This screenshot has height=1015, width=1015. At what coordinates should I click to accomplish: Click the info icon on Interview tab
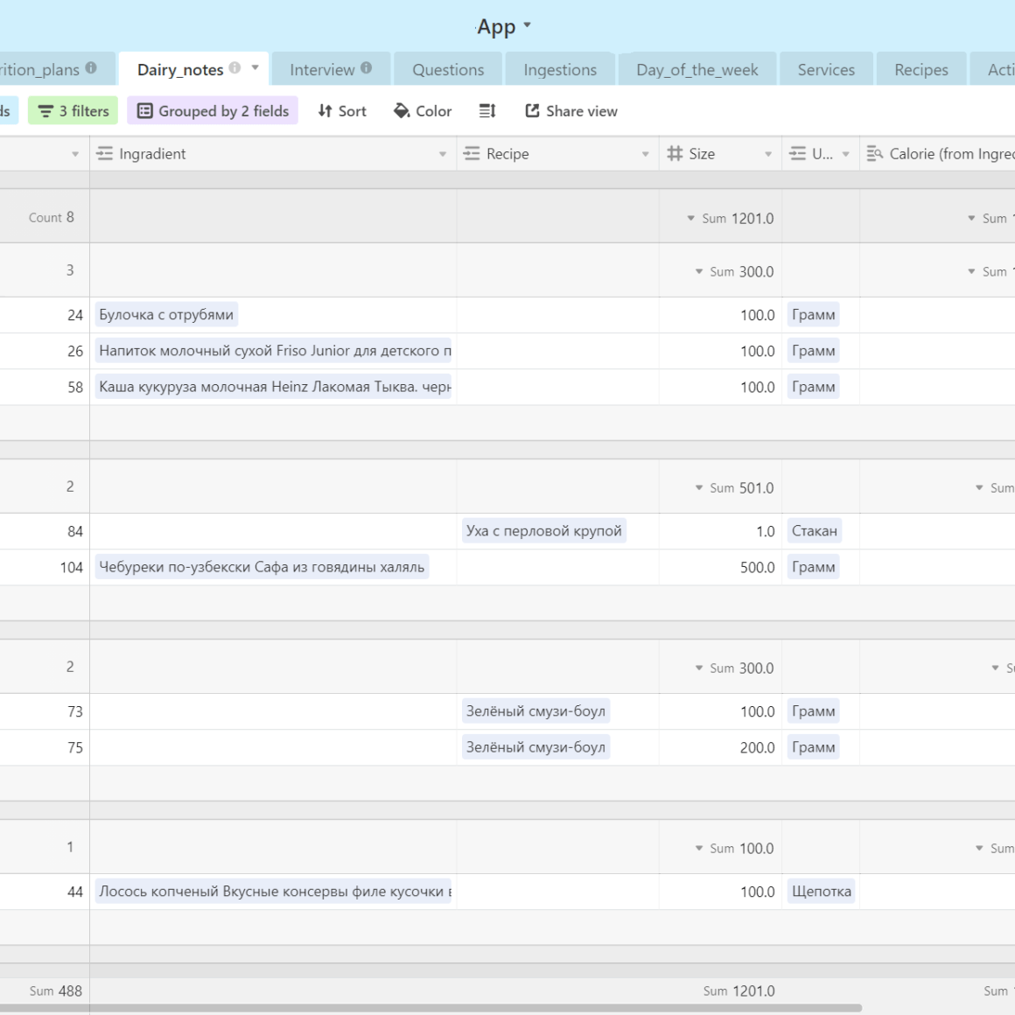tap(366, 68)
